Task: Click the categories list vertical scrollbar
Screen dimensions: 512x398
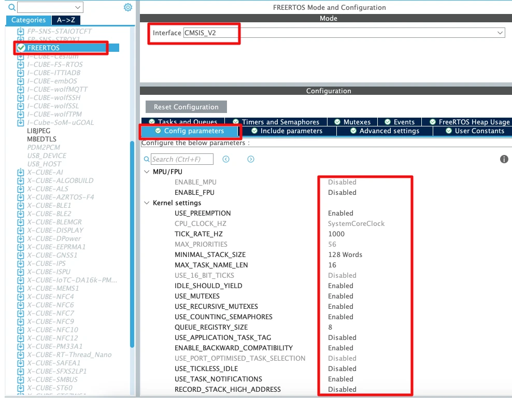Action: tap(132, 244)
